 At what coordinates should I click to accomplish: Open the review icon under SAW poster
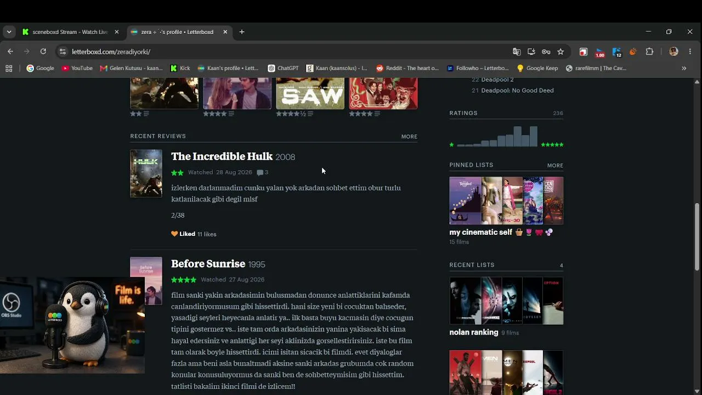(310, 114)
